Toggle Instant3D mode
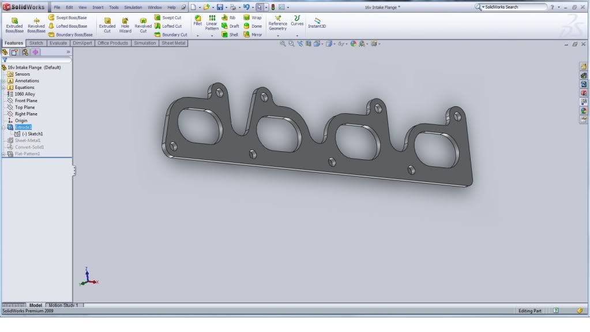This screenshot has height=332, width=590. coord(317,23)
